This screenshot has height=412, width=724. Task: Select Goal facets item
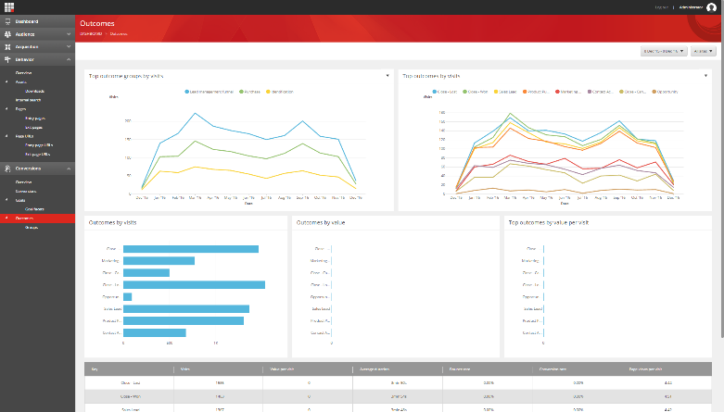point(34,209)
